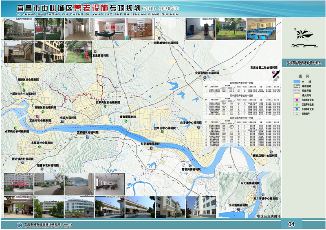
Task: Select the blue marker for 白洋镇中心福利院
Action: click(x=198, y=126)
